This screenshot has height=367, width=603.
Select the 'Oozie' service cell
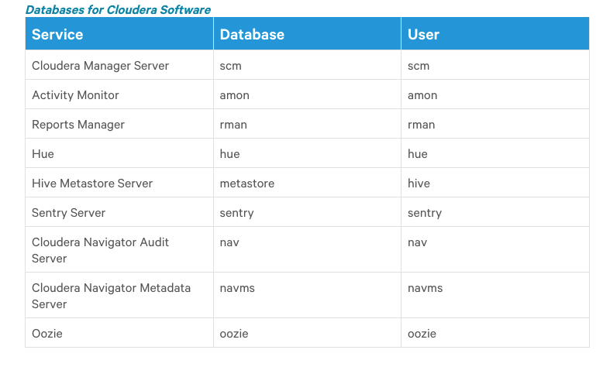click(119, 333)
